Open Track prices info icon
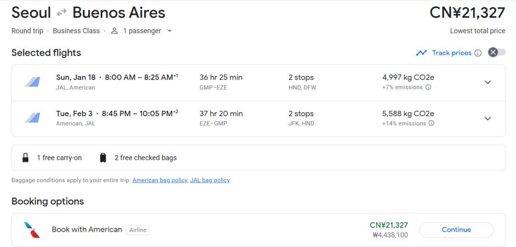The image size is (516, 247). (478, 53)
